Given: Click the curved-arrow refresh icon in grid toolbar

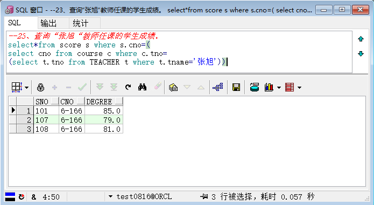Looking at the screenshot, I should (x=128, y=87).
